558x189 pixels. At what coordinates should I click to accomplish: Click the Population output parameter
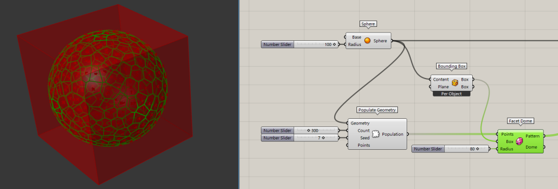pyautogui.click(x=393, y=134)
